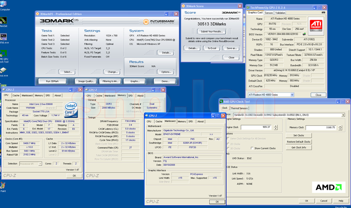
Task: Click the 3DMark Score window title icon
Action: 183,6
